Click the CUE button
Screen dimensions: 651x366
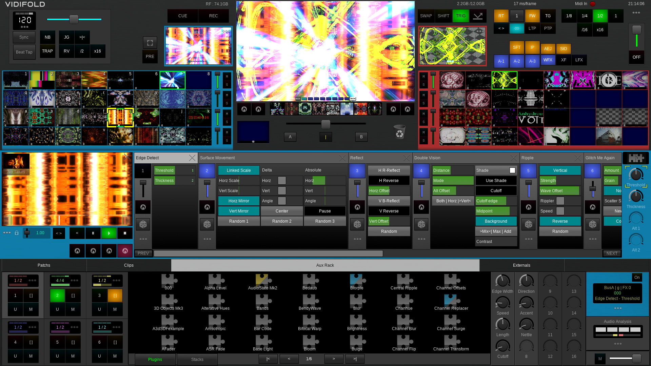pyautogui.click(x=183, y=16)
